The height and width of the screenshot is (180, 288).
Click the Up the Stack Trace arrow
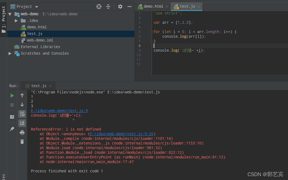click(22, 96)
